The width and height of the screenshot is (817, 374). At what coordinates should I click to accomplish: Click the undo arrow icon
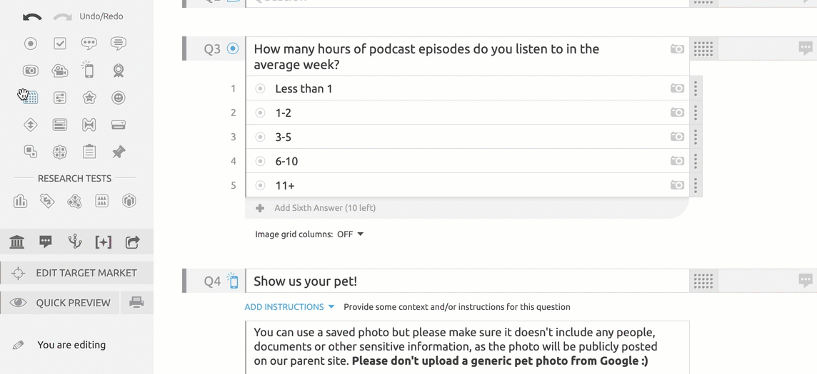point(31,16)
